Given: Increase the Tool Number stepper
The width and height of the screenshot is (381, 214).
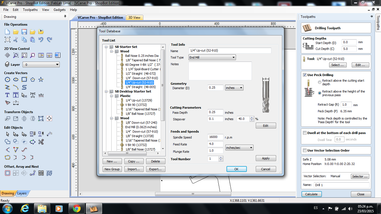Looking at the screenshot, I should pos(221,157).
